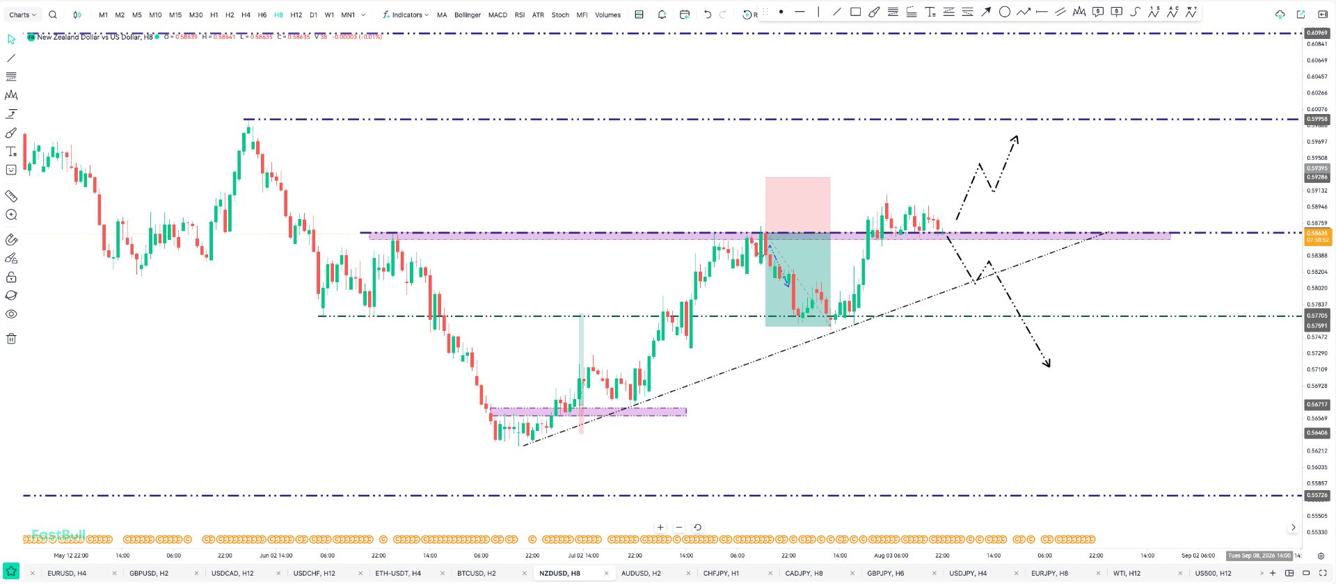The width and height of the screenshot is (1336, 584).
Task: Zoom in chart with plus button
Action: [660, 528]
